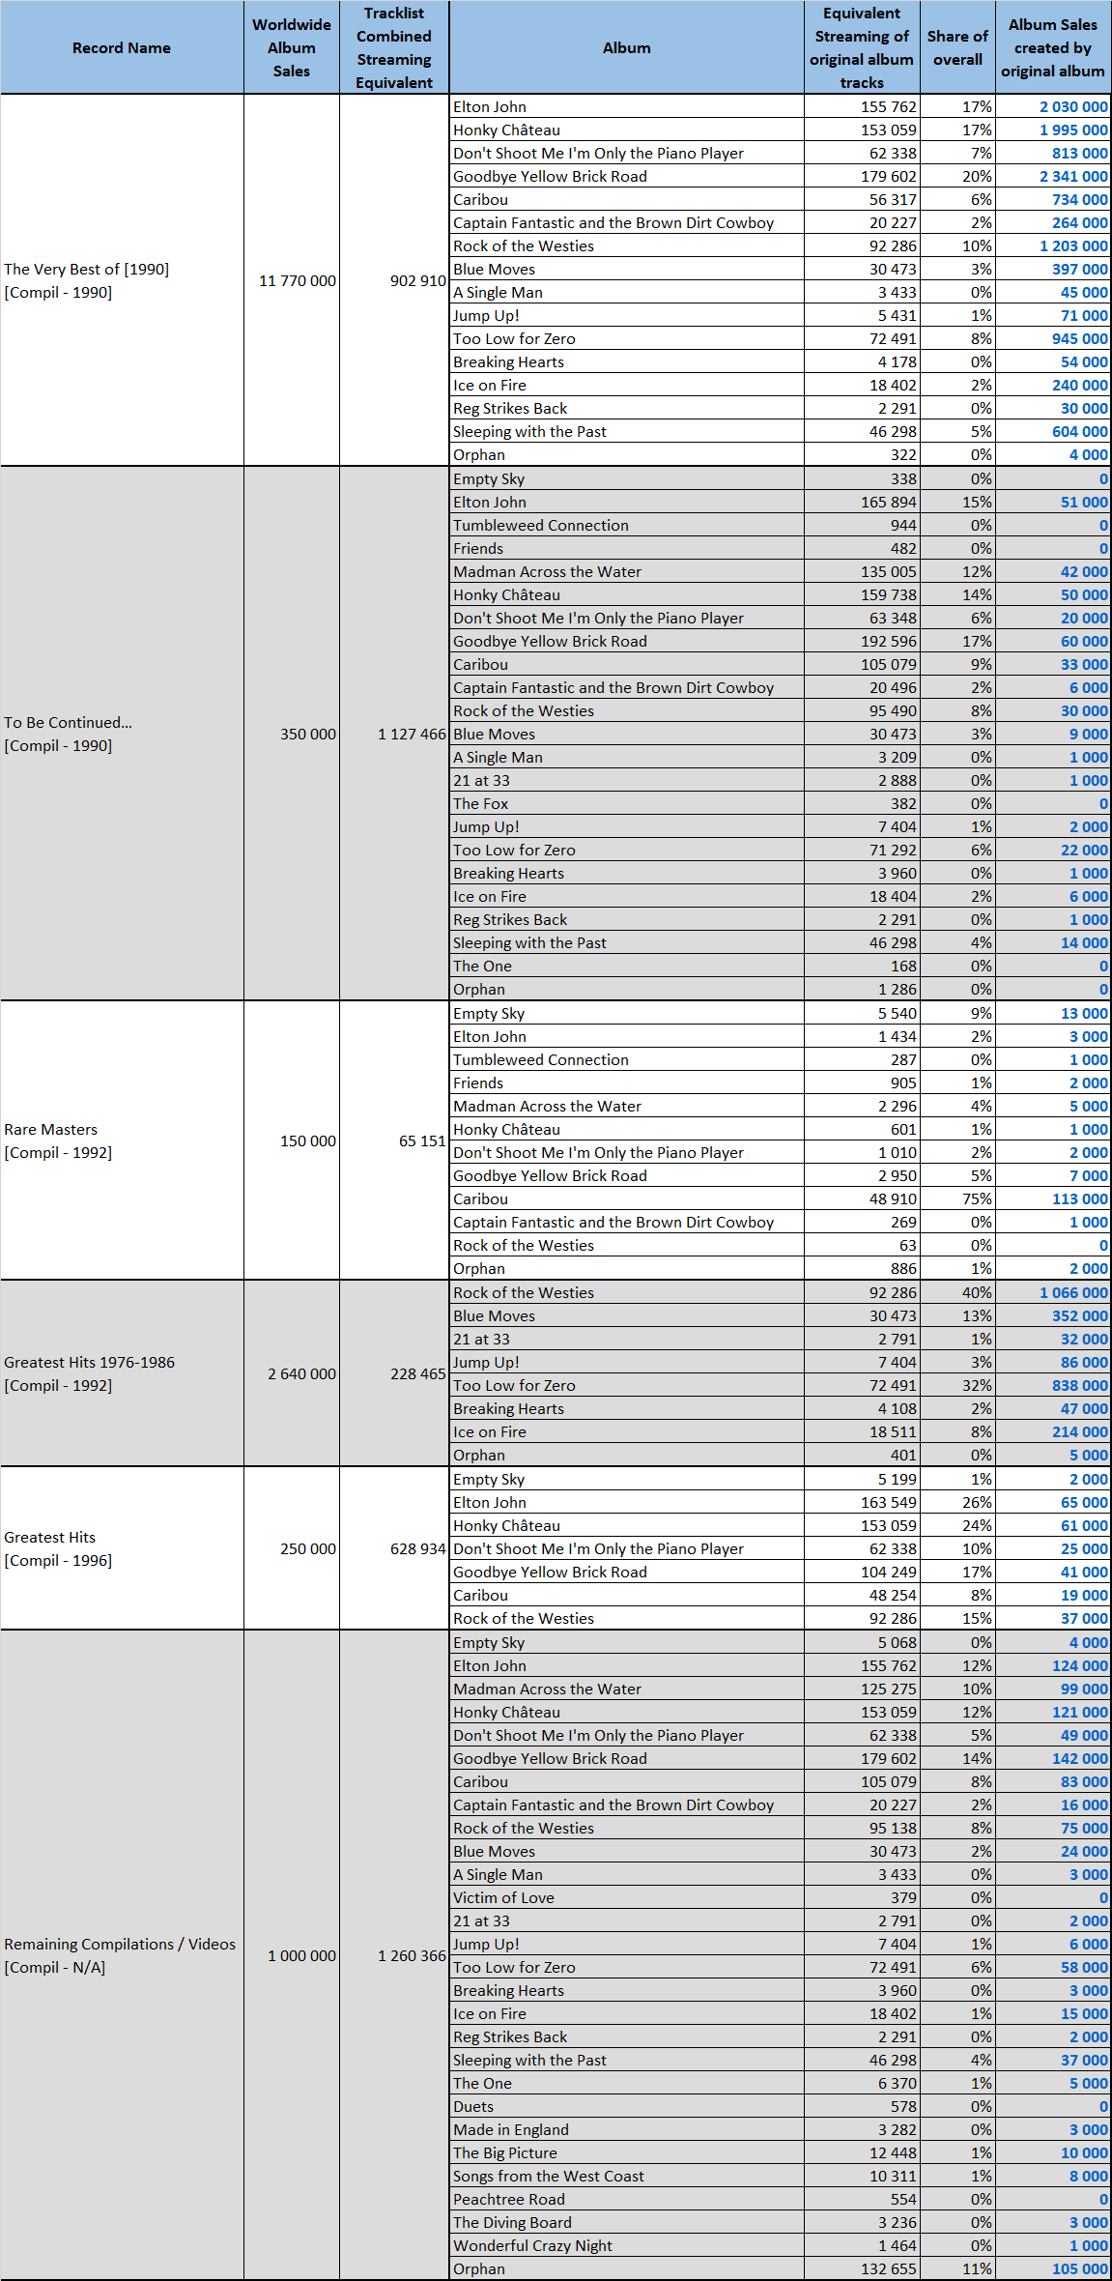1112x2281 pixels.
Task: Click 'Songs from the West Coast' album cell
Action: pyautogui.click(x=627, y=2176)
